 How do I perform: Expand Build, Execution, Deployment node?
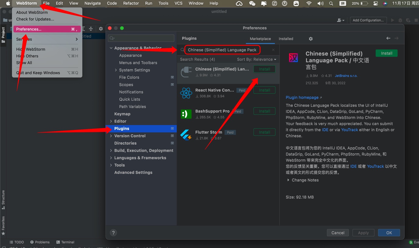[111, 150]
